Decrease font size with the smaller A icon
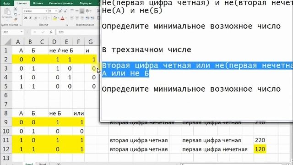Image resolution: width=293 pixels, height=165 pixels. click(x=65, y=11)
